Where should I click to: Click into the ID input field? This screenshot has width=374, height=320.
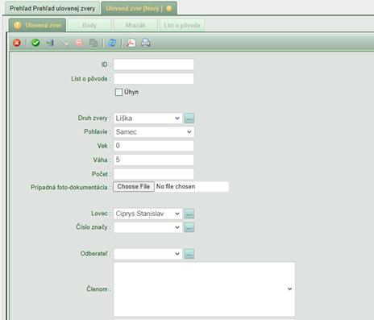click(x=153, y=64)
